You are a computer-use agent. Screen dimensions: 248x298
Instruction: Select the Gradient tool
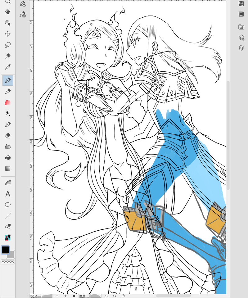[7, 169]
